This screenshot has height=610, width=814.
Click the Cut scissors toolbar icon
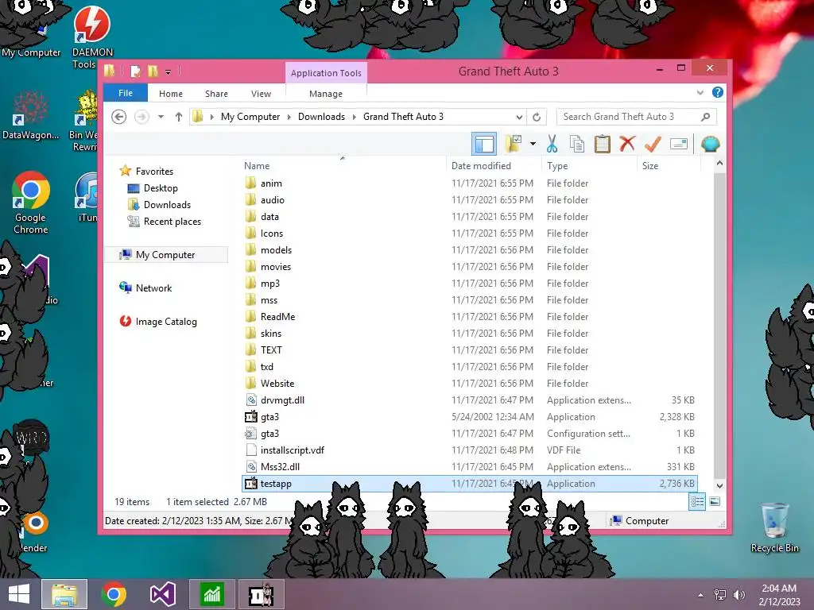pyautogui.click(x=552, y=144)
